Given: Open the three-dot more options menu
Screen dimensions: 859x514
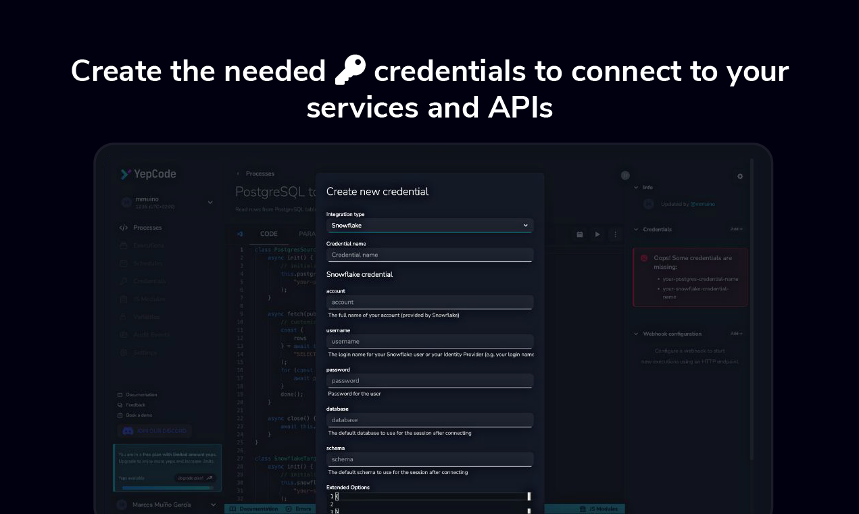Looking at the screenshot, I should tap(615, 234).
